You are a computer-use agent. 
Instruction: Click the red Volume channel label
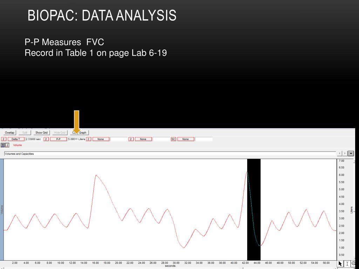18,145
